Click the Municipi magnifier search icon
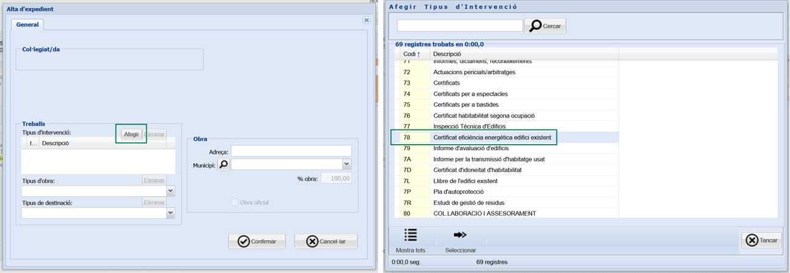 [224, 164]
